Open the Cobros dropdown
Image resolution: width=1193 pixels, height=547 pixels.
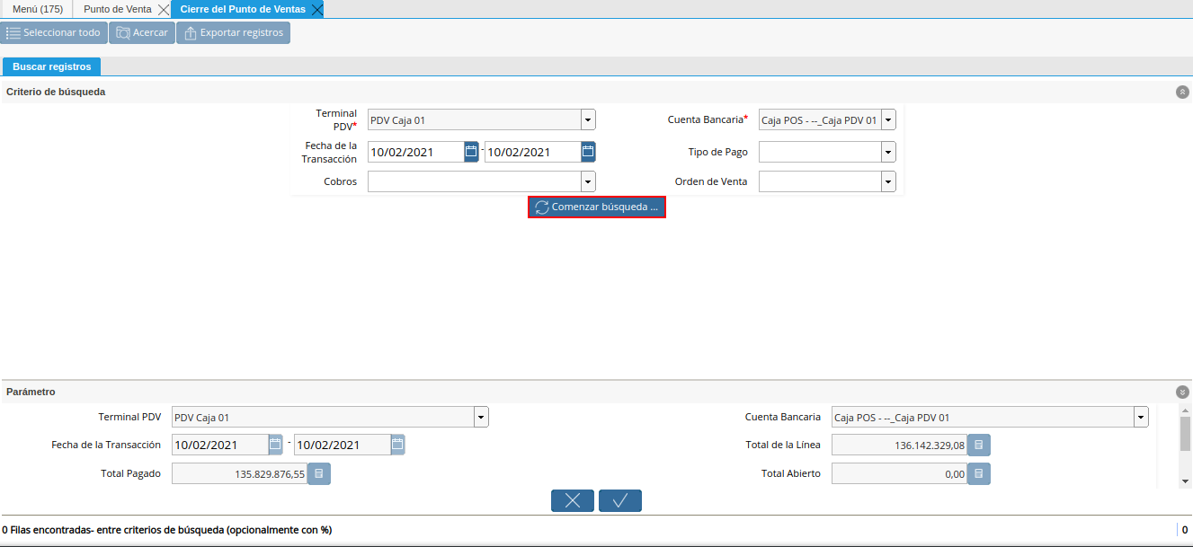point(588,181)
